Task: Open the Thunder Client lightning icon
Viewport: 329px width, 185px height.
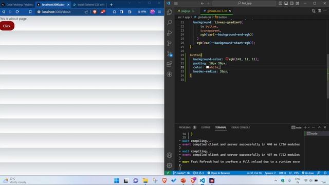Action: coord(169,74)
